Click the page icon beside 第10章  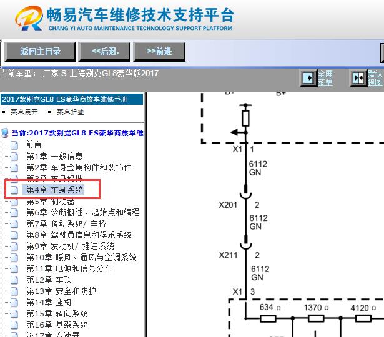point(14,258)
